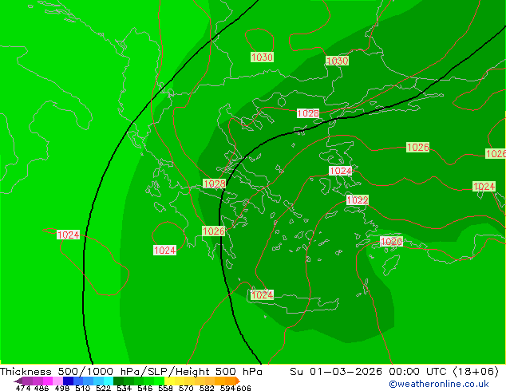
Task: Click the orange arrow tip ending the legend
Action: (238, 381)
